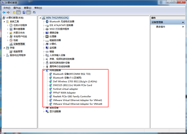Click the Back arrow toolbar icon
The height and width of the screenshot is (134, 187).
point(3,12)
